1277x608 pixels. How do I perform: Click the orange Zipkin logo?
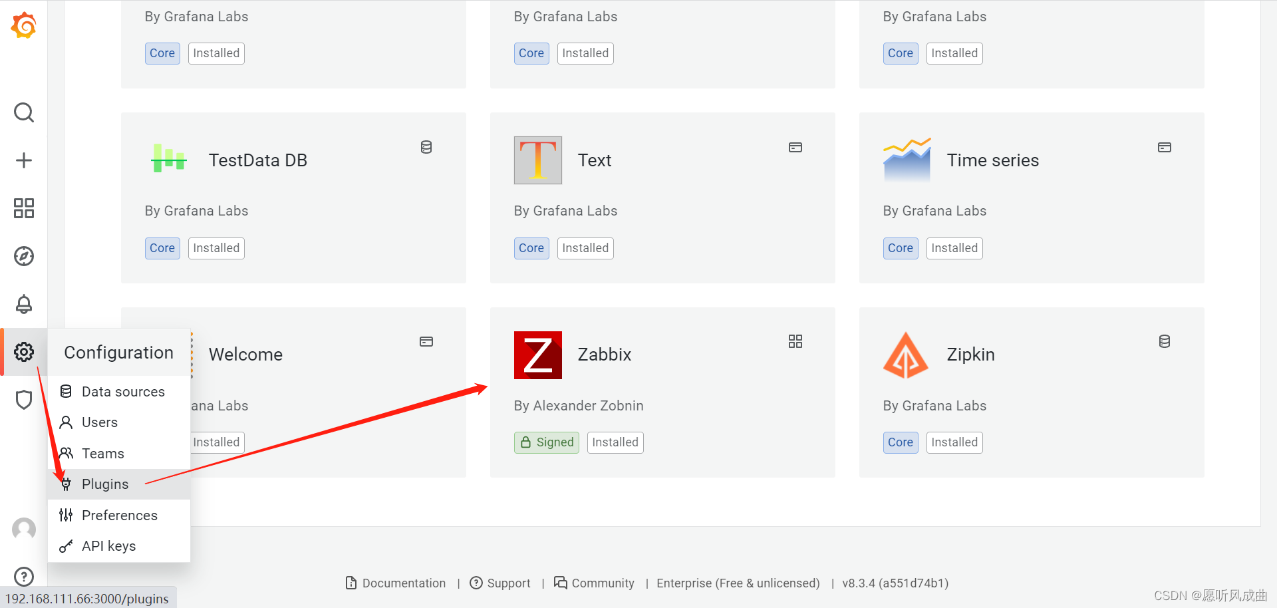click(906, 355)
